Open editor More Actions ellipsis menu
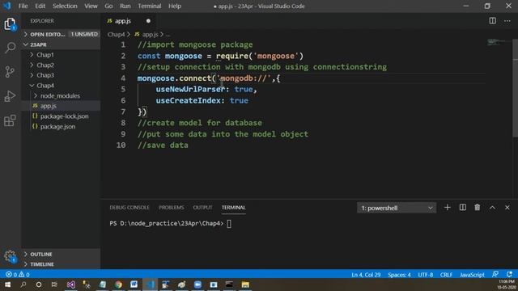The height and width of the screenshot is (291, 518). coord(507,21)
